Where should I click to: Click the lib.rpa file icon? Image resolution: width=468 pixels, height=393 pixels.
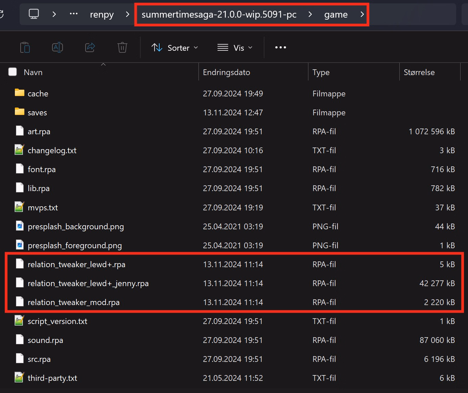click(20, 187)
